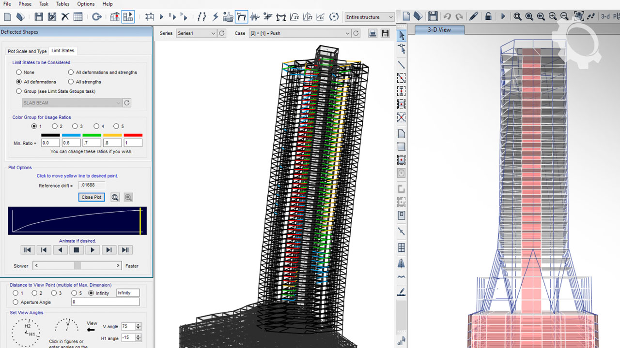
Task: Open the Series dropdown showing Series1
Action: point(196,33)
